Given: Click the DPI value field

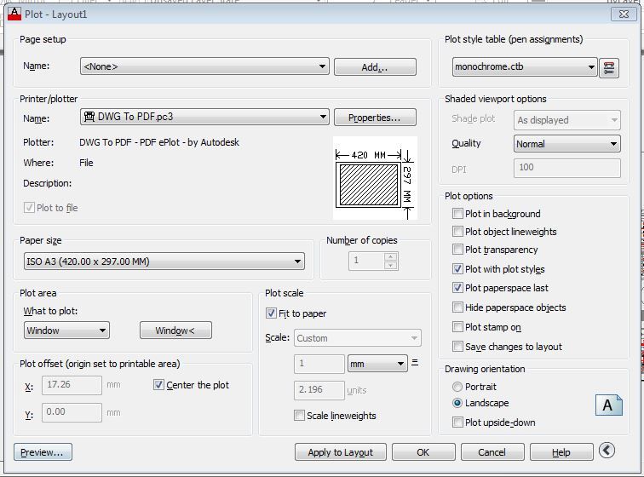Looking at the screenshot, I should pyautogui.click(x=566, y=168).
